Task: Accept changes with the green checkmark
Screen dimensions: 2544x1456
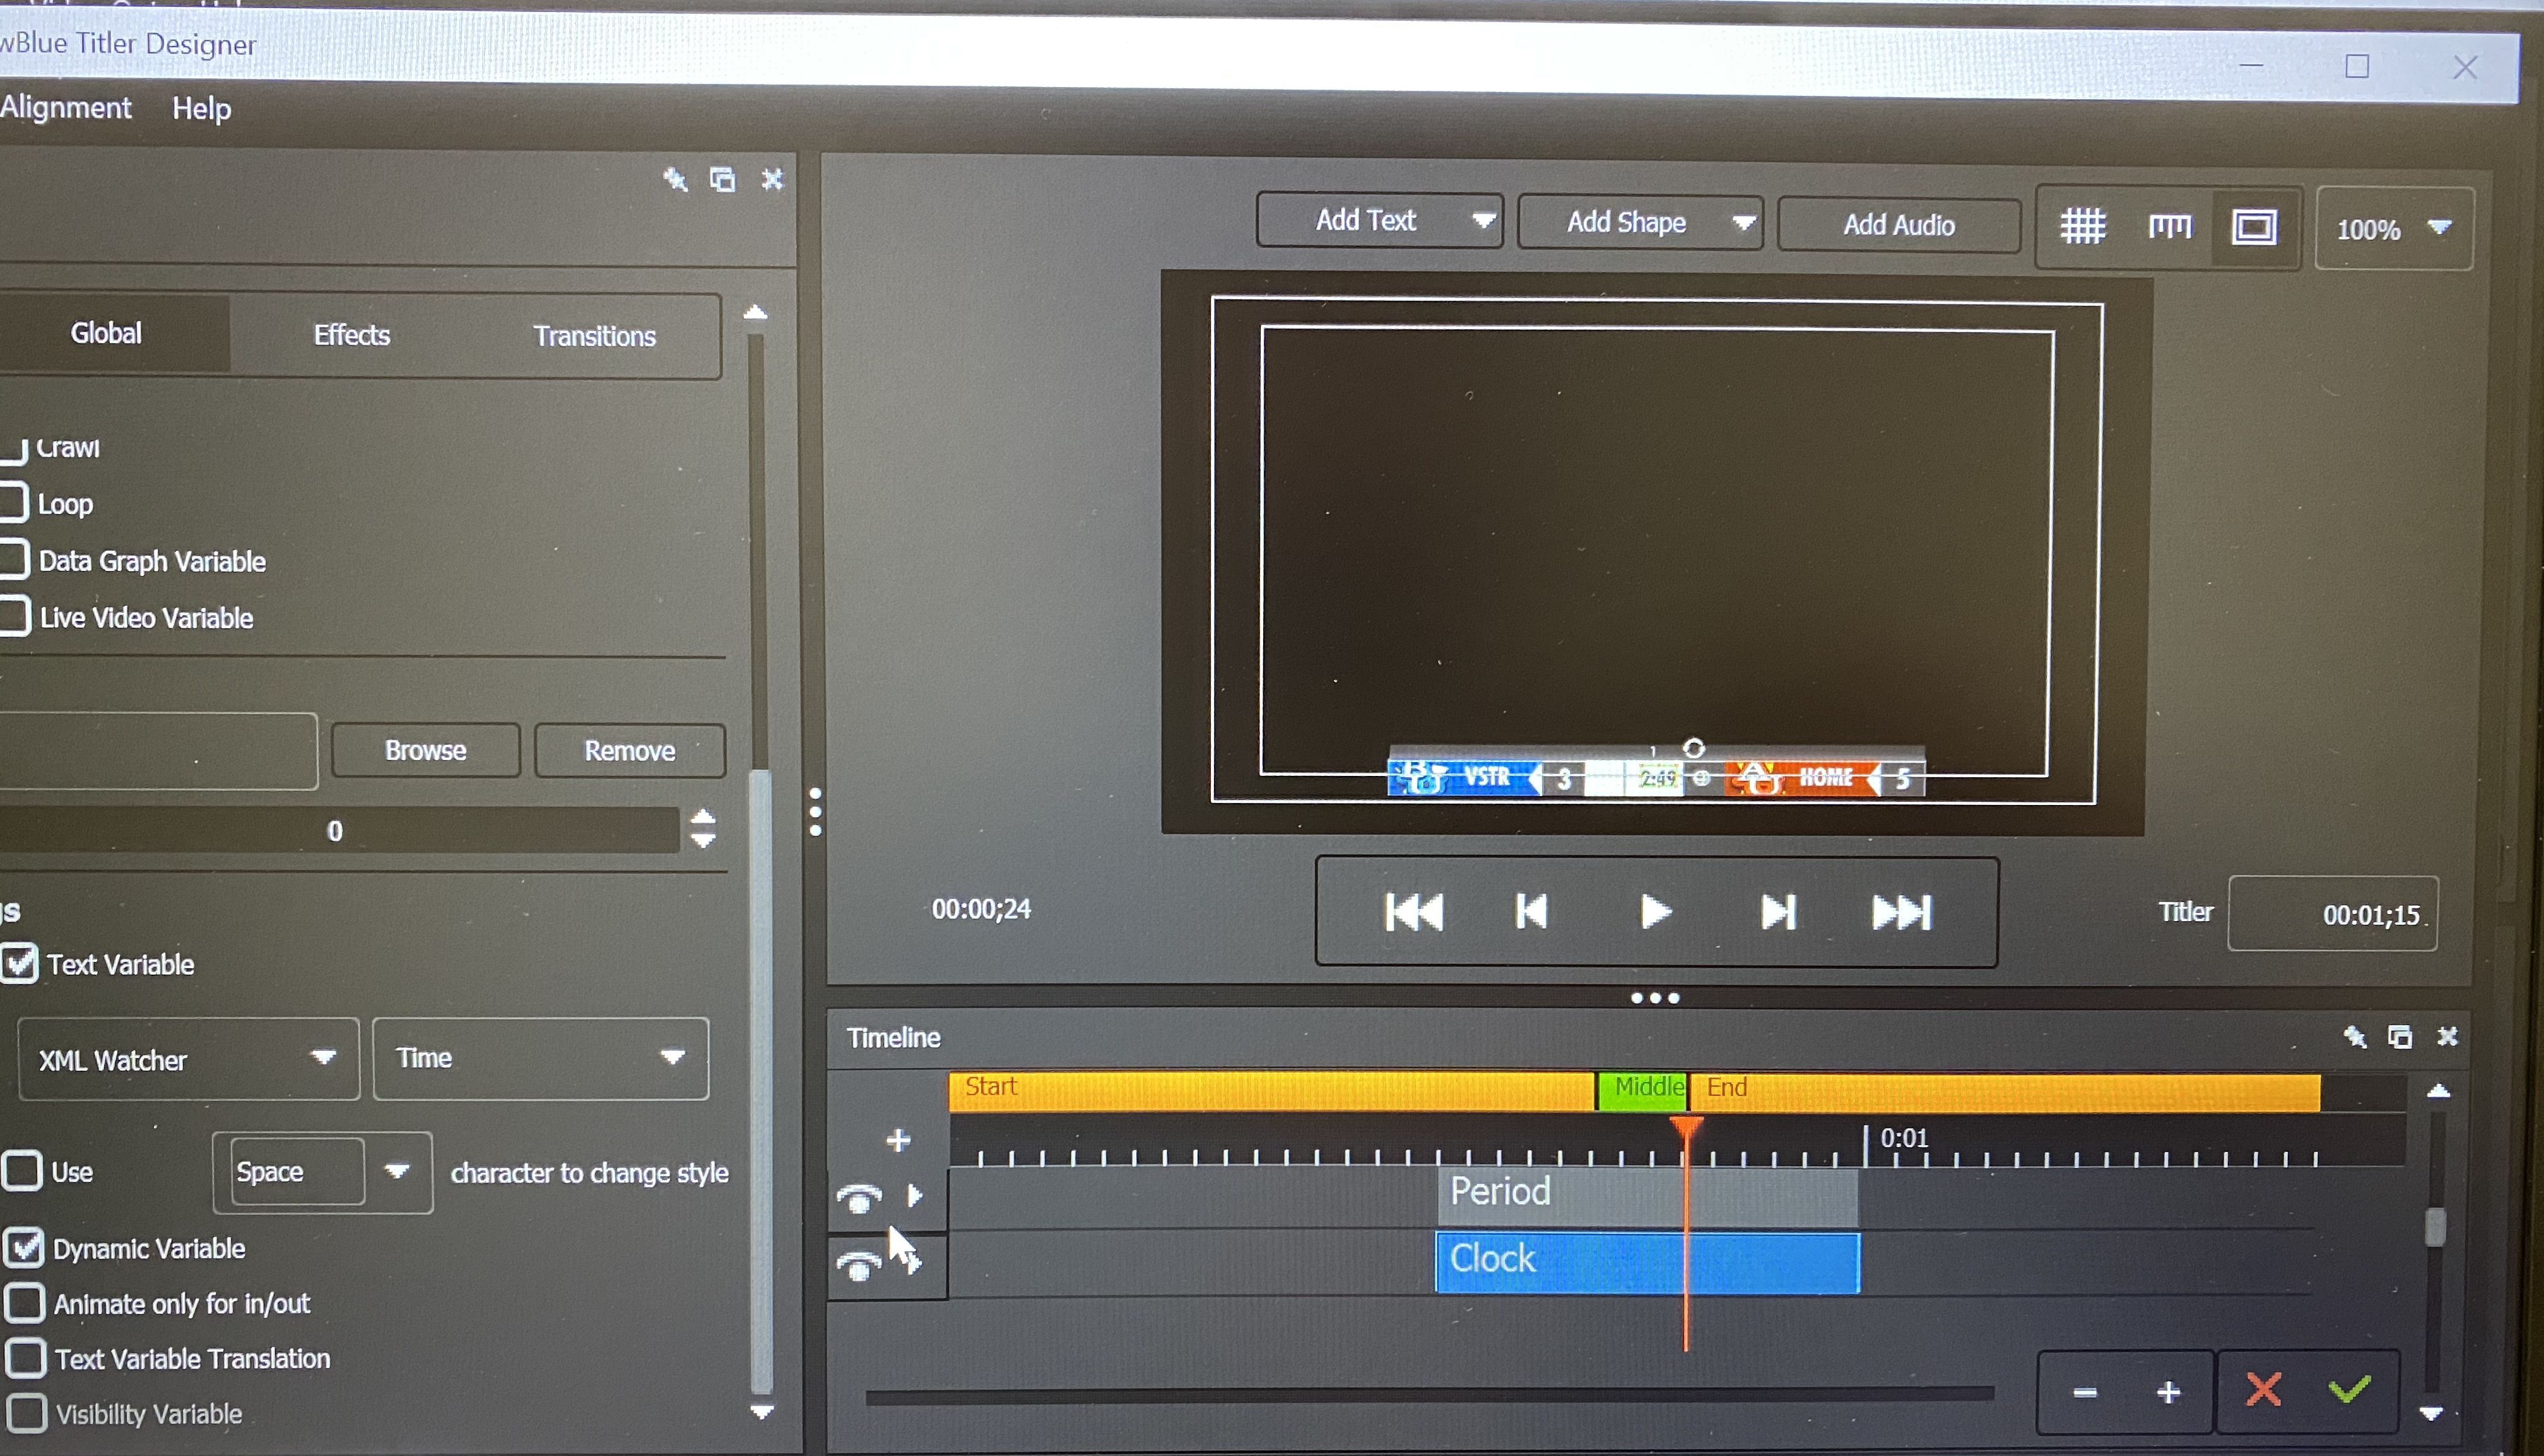Action: [2349, 1388]
